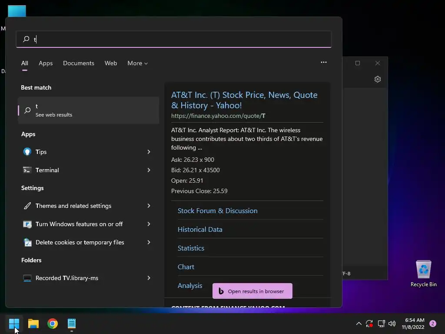
Task: Open the Chart link
Action: click(186, 267)
